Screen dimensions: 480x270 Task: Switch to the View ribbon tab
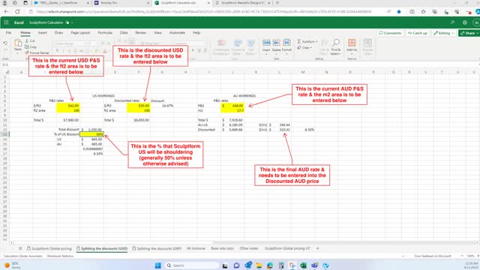tap(157, 32)
